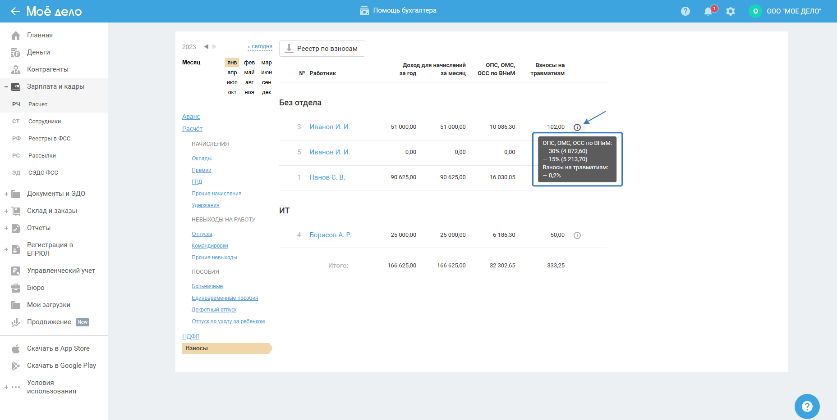This screenshot has width=837, height=420.
Task: Collapse the Зарплата и кадры section
Action: pos(6,87)
